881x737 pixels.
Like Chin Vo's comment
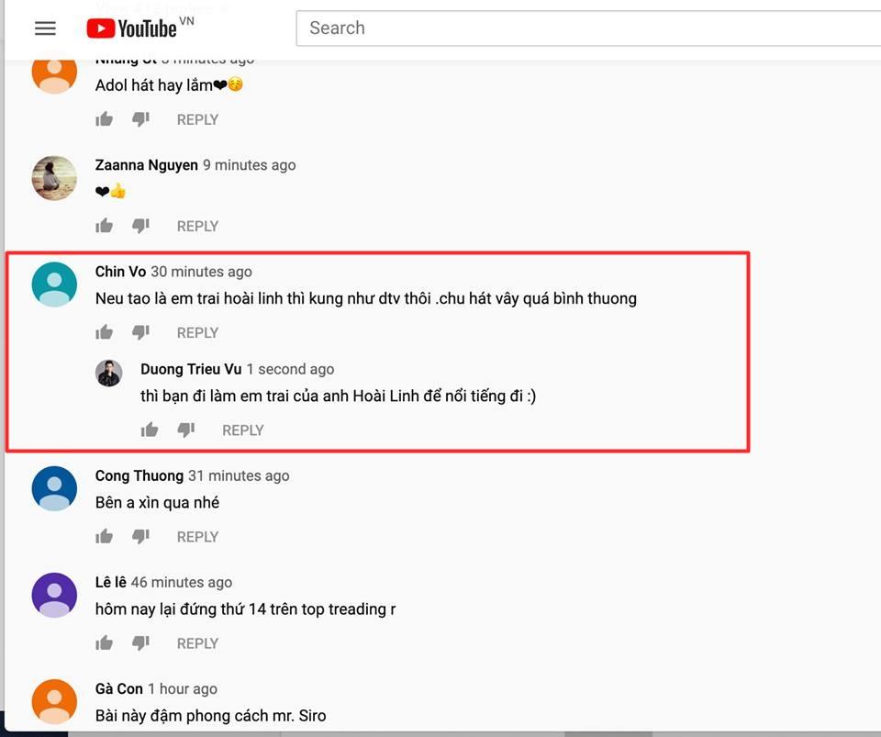tap(104, 331)
